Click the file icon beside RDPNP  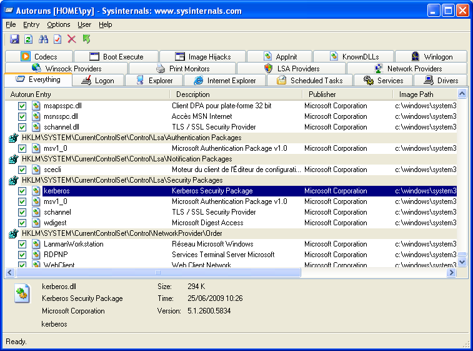pyautogui.click(x=36, y=255)
